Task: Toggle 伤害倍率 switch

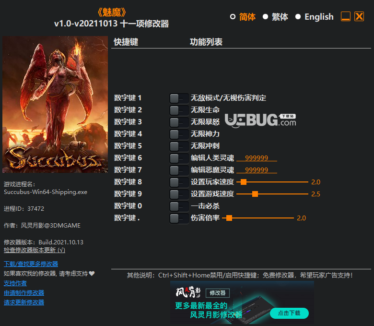Action: point(179,218)
